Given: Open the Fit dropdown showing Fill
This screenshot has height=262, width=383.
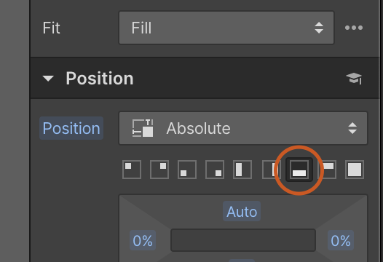Looking at the screenshot, I should click(x=226, y=28).
